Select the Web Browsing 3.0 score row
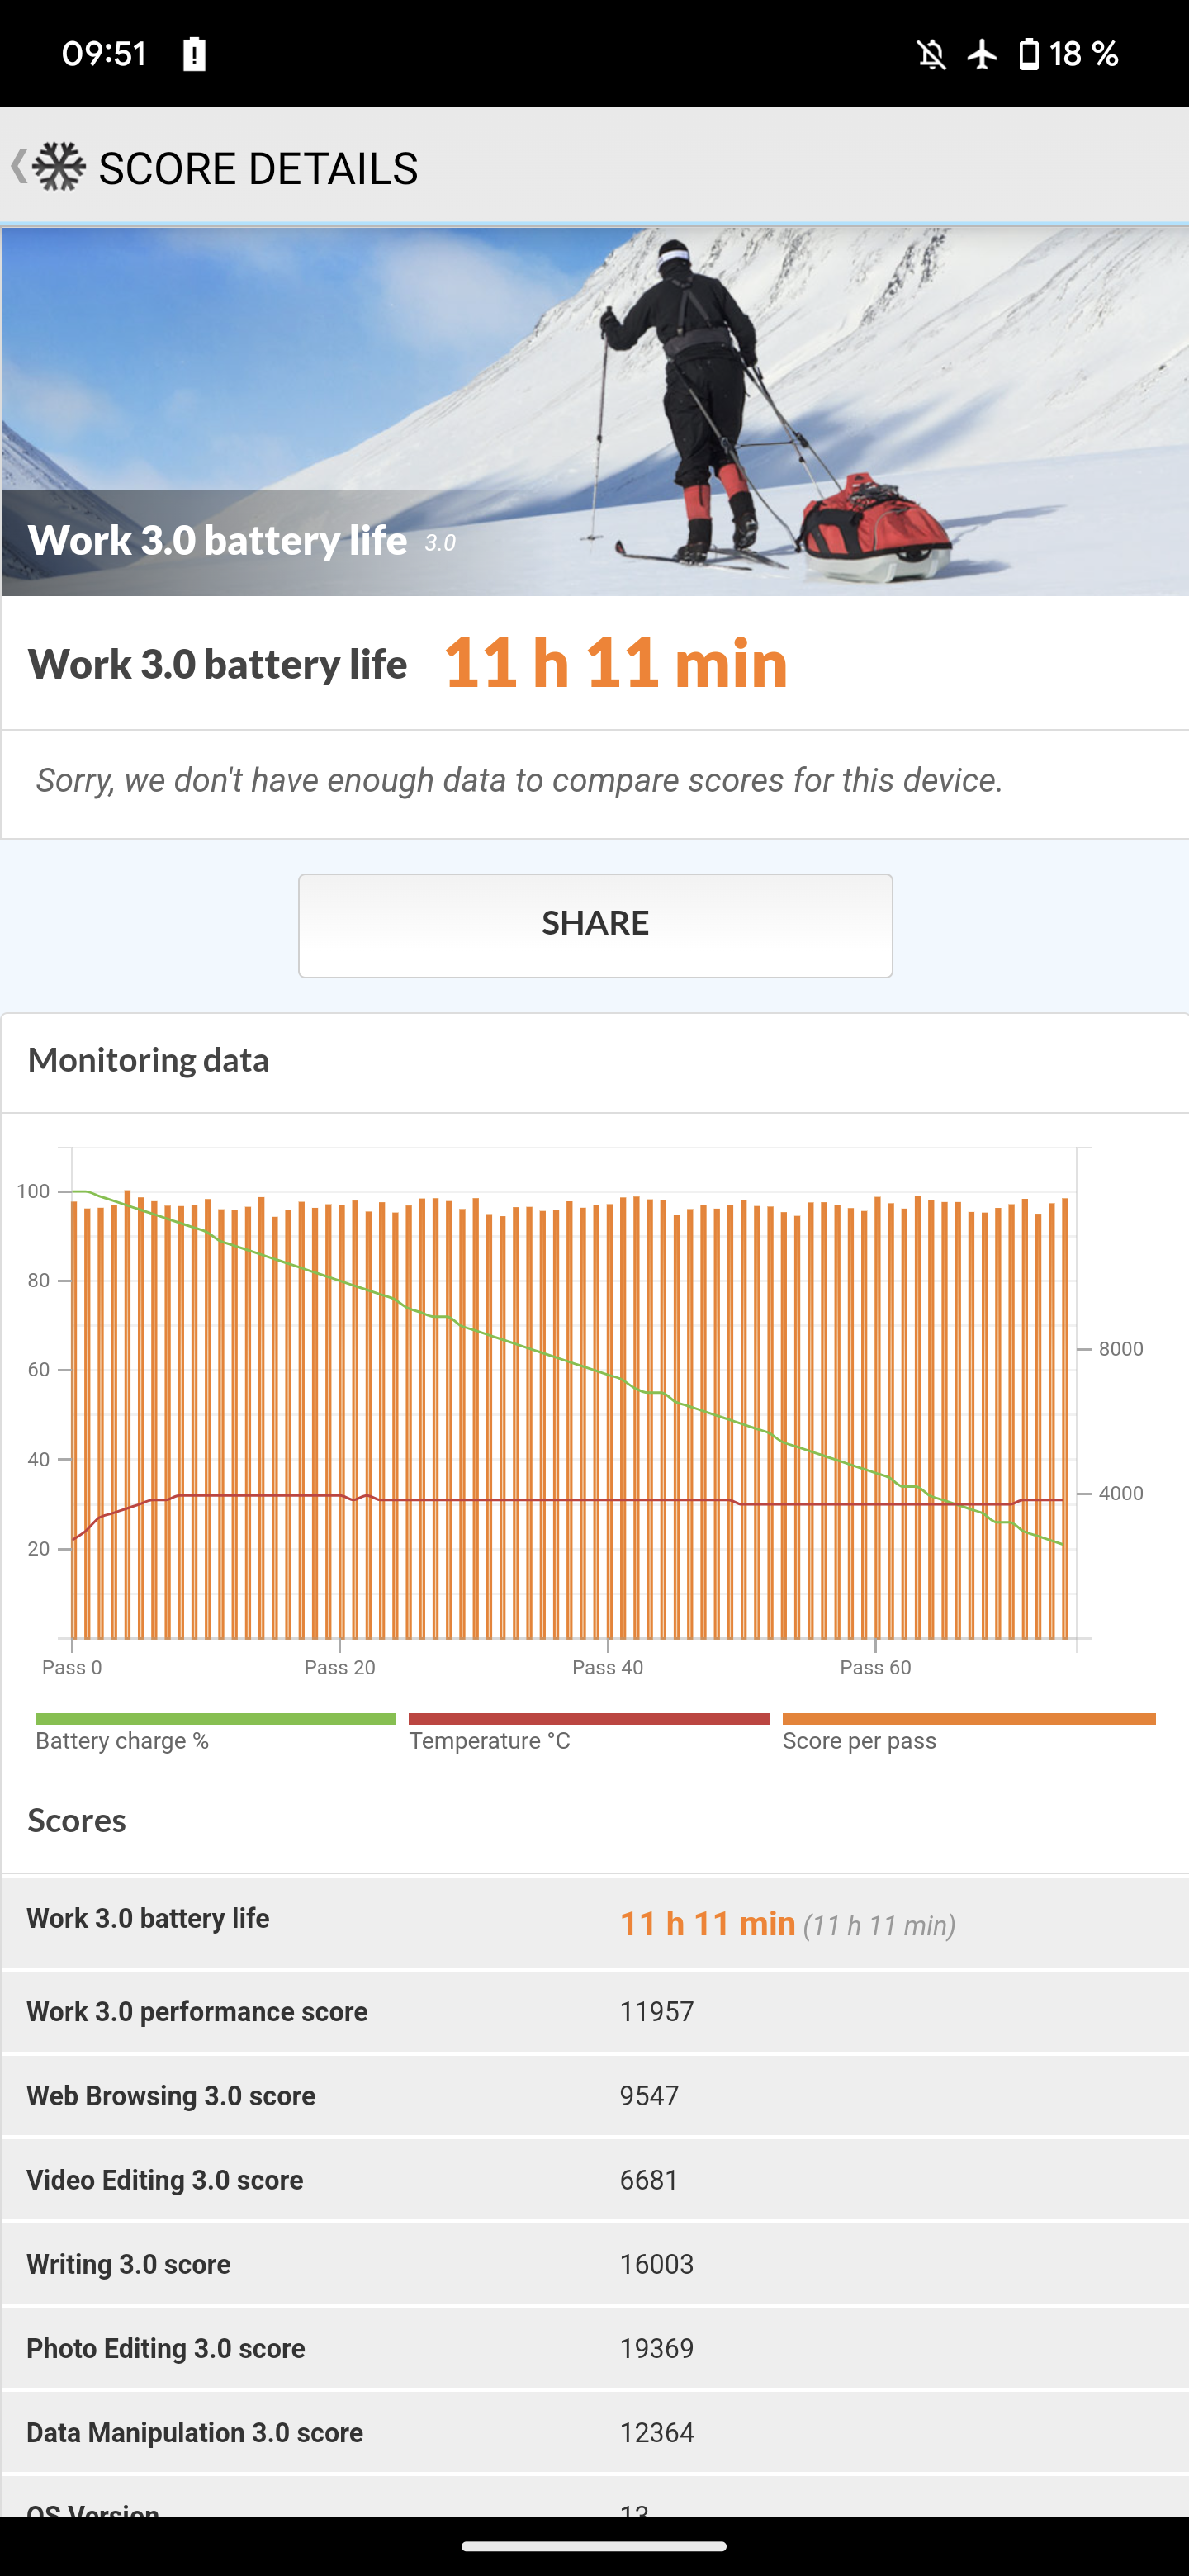 [595, 2095]
